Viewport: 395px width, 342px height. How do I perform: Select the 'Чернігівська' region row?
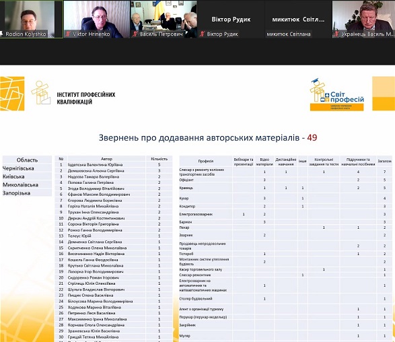click(x=27, y=168)
